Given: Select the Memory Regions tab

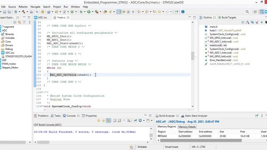Looking at the screenshot, I should click(x=167, y=127).
